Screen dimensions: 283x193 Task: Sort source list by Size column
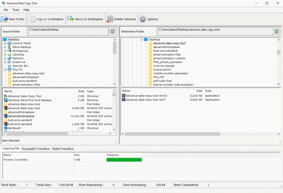tap(81, 91)
